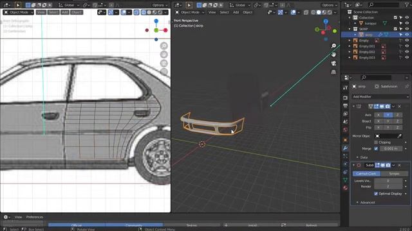
Task: Open View menu in left viewport
Action: [41, 12]
